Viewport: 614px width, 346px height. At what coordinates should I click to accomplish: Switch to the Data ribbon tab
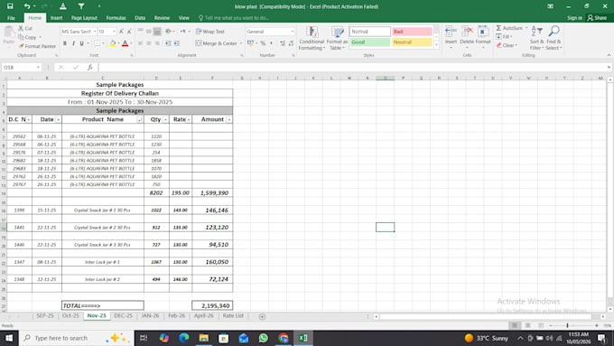pos(140,18)
